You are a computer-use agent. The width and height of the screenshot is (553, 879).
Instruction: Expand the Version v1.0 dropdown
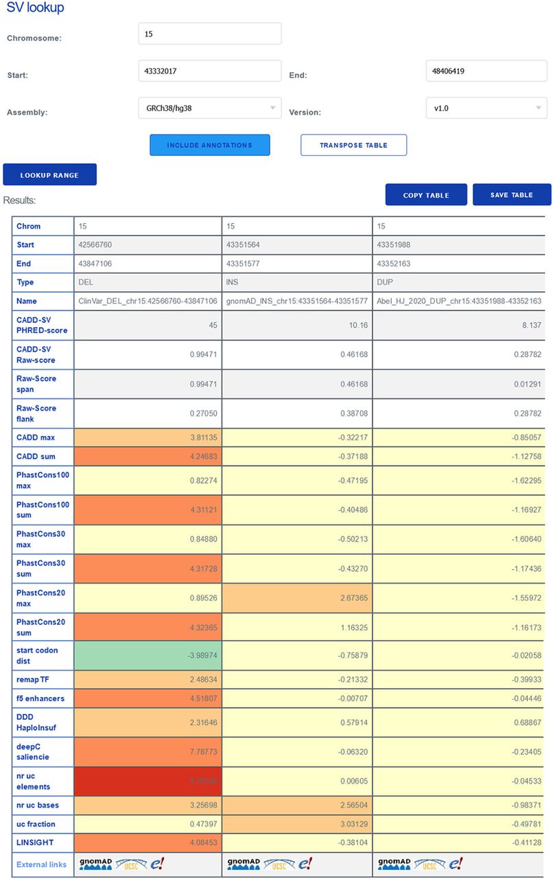coord(486,108)
